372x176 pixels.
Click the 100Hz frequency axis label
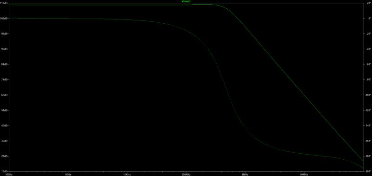click(9, 174)
